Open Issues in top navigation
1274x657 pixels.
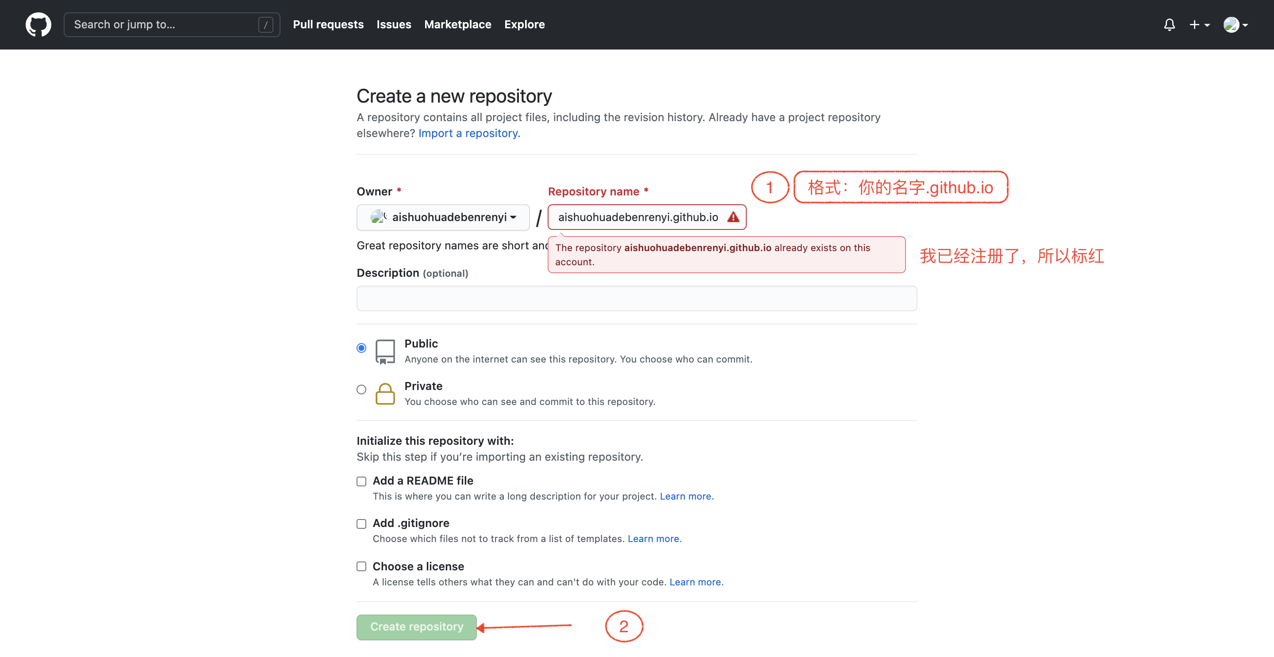tap(394, 24)
